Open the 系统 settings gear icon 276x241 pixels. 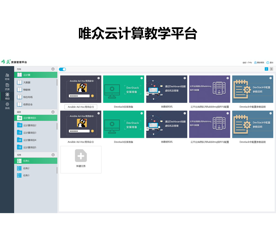click(x=7, y=104)
